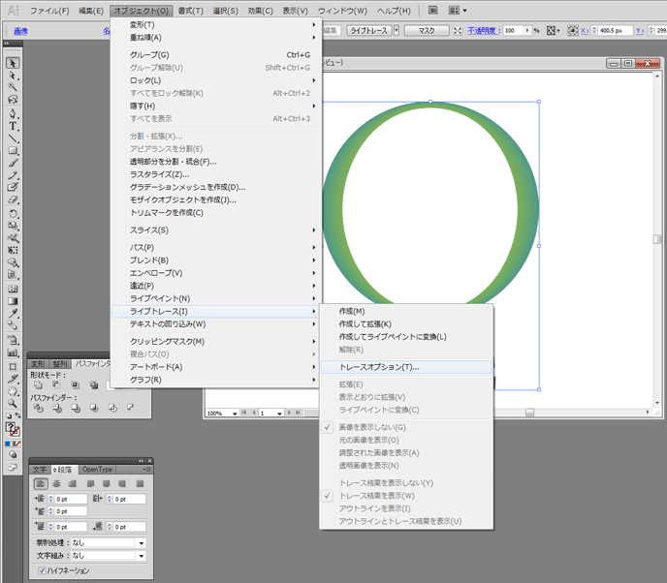Select the Type tool in toolbox
667x583 pixels.
13,126
